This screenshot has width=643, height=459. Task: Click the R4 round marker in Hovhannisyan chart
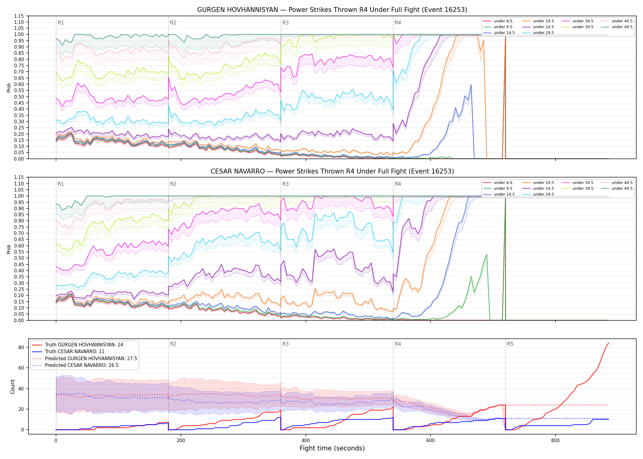pos(398,23)
